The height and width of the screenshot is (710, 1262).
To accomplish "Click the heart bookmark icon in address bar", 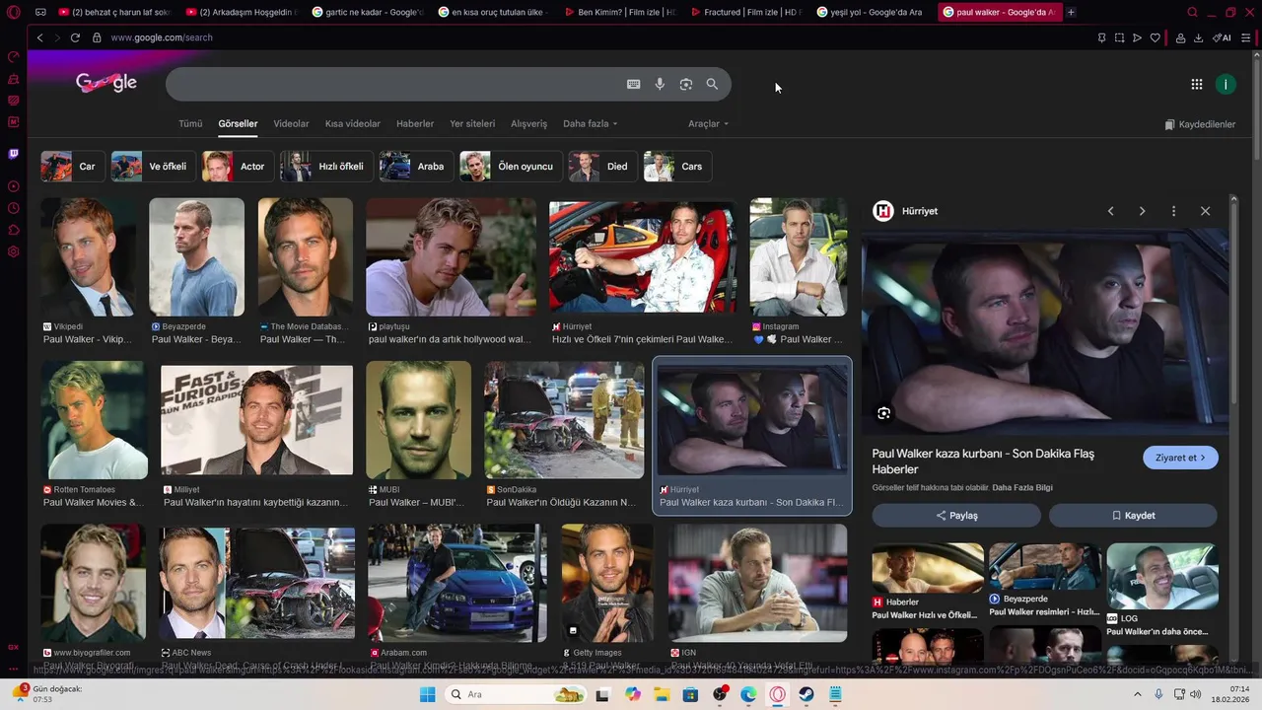I will click(x=1156, y=37).
